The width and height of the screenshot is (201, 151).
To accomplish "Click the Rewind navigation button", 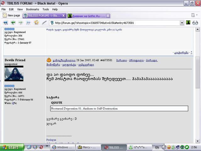I will point(5,23).
